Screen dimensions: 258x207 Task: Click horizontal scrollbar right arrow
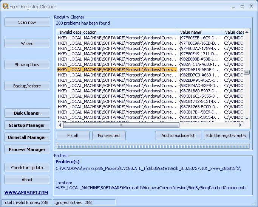click(240, 125)
